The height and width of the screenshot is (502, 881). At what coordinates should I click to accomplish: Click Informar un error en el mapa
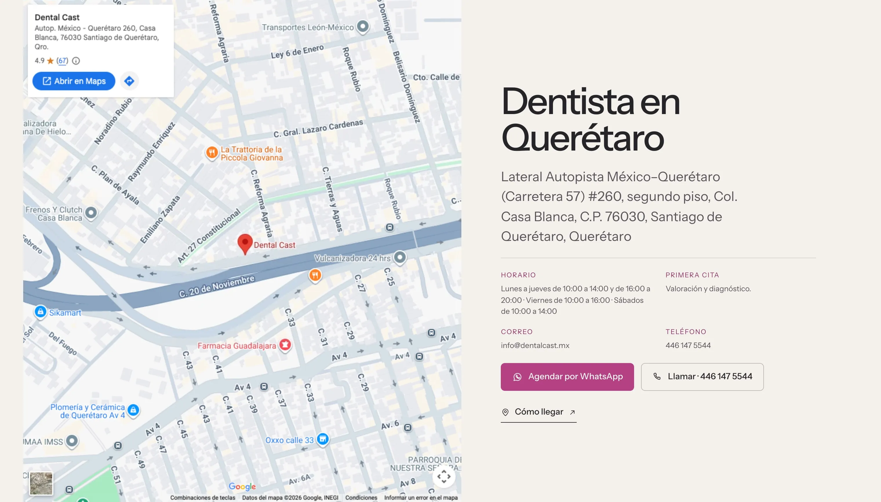pyautogui.click(x=421, y=498)
